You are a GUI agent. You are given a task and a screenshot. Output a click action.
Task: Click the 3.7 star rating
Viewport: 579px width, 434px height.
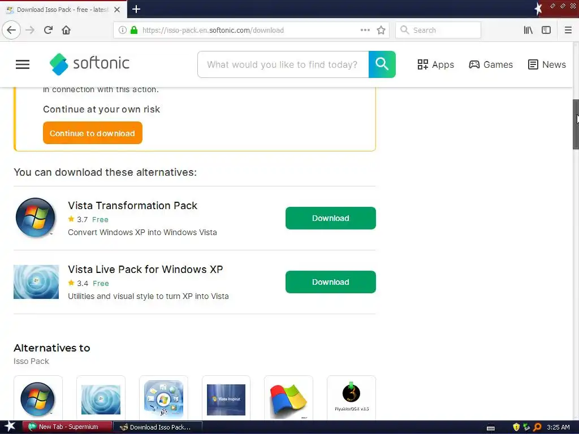pos(78,219)
